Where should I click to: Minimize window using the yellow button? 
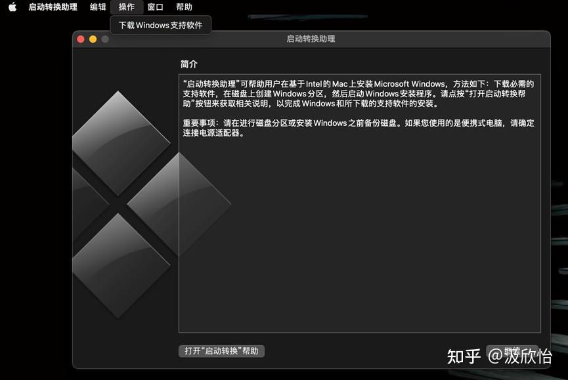[x=93, y=39]
